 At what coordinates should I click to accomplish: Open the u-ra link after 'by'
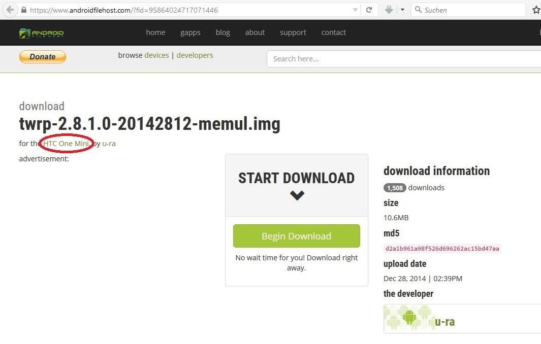109,144
